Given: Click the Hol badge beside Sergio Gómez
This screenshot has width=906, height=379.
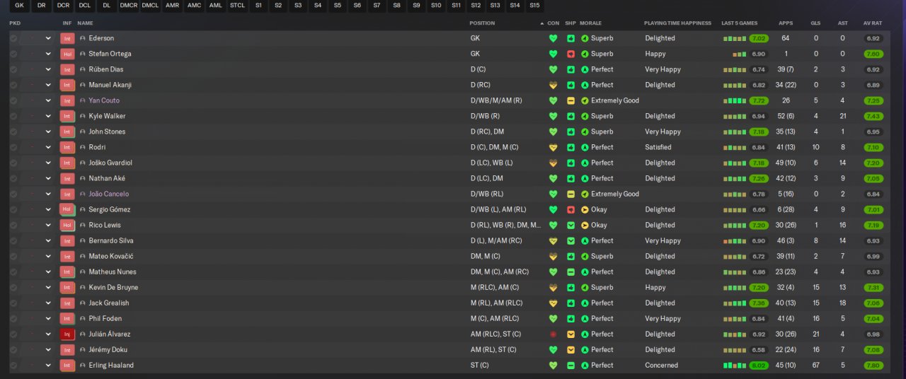Looking at the screenshot, I should point(67,209).
